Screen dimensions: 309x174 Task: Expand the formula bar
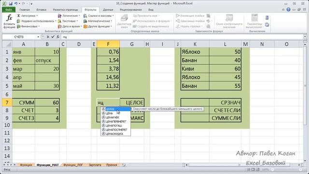click(305, 37)
